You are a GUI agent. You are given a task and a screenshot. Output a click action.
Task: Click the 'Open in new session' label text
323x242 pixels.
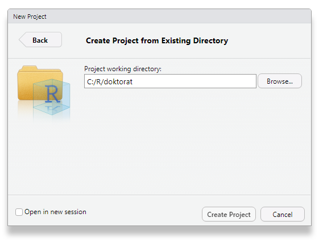tap(55, 212)
